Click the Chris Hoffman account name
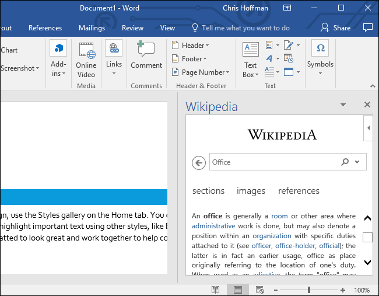This screenshot has height=296, width=379. coord(245,8)
